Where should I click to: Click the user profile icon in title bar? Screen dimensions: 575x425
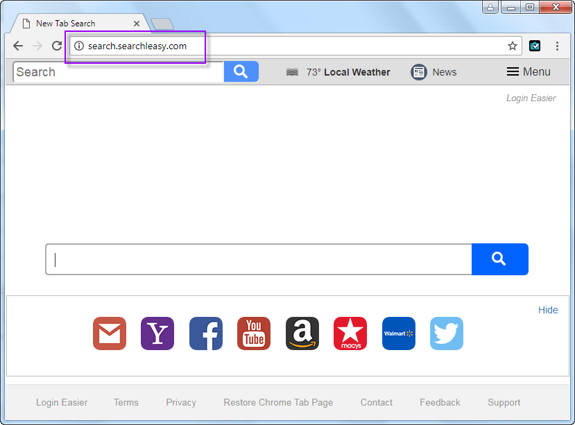click(x=490, y=7)
